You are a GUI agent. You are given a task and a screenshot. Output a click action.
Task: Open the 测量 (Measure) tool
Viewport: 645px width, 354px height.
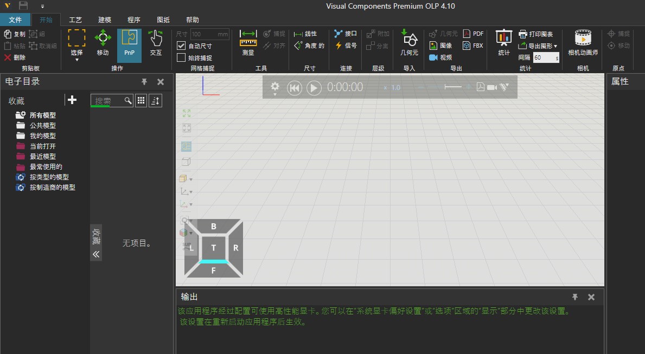pos(248,44)
